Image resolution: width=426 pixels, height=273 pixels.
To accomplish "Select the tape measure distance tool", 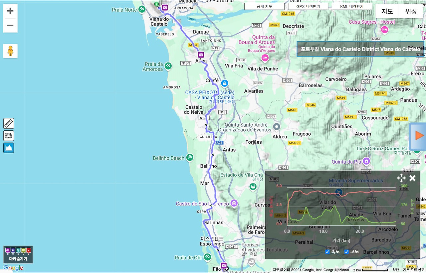I will 9,136.
